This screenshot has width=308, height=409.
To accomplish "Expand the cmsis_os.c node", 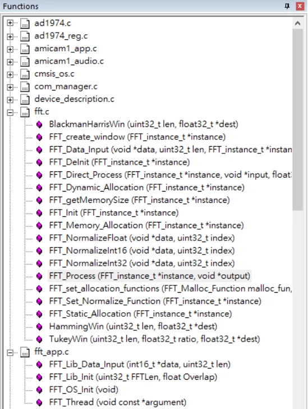I will [10, 74].
